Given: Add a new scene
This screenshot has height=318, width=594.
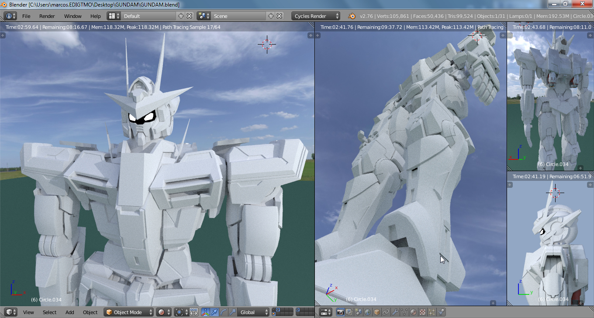Looking at the screenshot, I should point(271,16).
